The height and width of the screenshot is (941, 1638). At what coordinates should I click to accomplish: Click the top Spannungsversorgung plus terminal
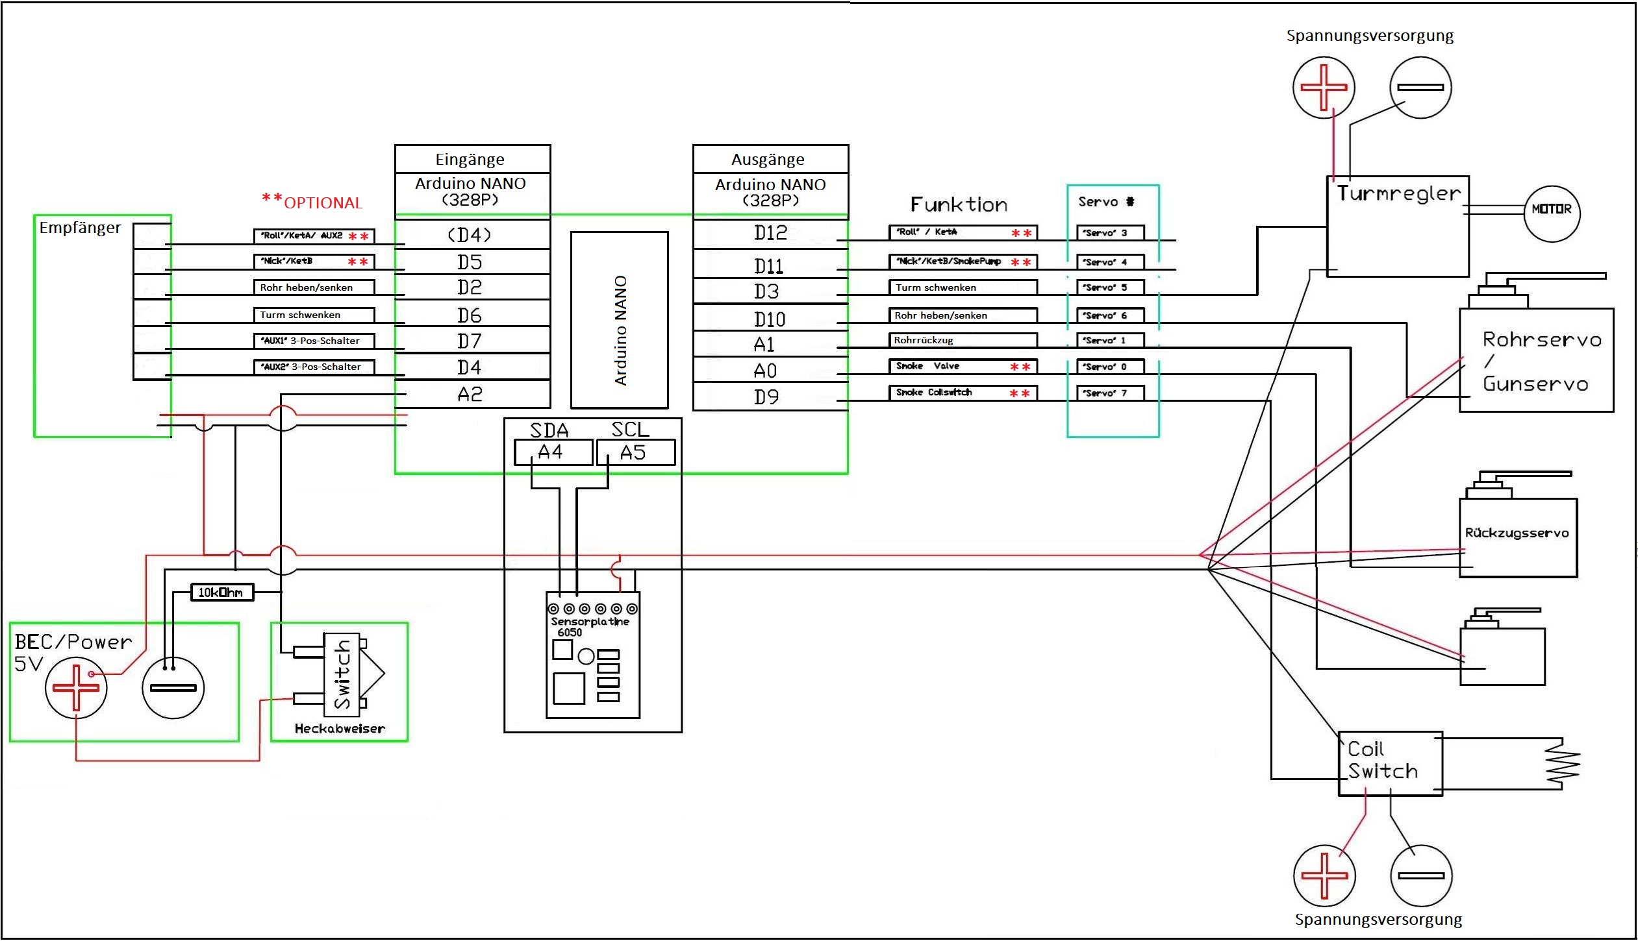click(x=1323, y=88)
